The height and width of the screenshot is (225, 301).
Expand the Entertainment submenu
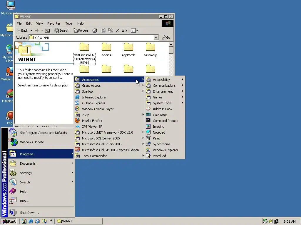165,91
